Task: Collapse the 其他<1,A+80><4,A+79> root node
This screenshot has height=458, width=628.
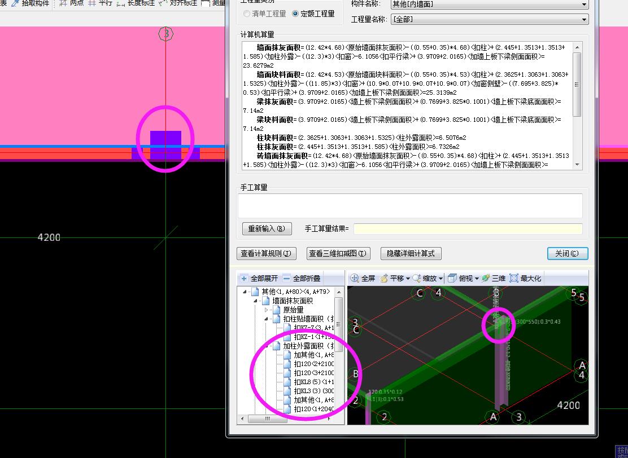Action: (x=245, y=292)
